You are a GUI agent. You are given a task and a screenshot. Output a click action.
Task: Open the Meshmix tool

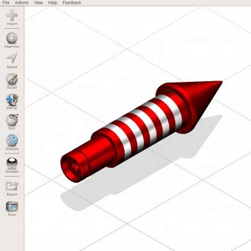pyautogui.click(x=12, y=38)
